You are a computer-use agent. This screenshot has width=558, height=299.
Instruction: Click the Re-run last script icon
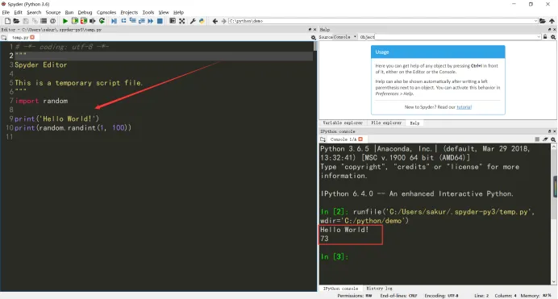102,21
